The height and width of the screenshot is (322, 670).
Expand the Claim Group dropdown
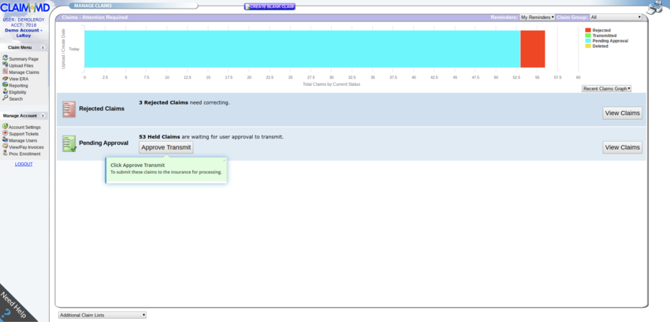point(616,17)
